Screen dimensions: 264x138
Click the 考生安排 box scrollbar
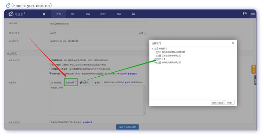(144, 100)
